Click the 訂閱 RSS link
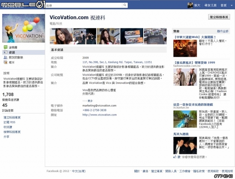235x179 pixels. tap(10, 122)
